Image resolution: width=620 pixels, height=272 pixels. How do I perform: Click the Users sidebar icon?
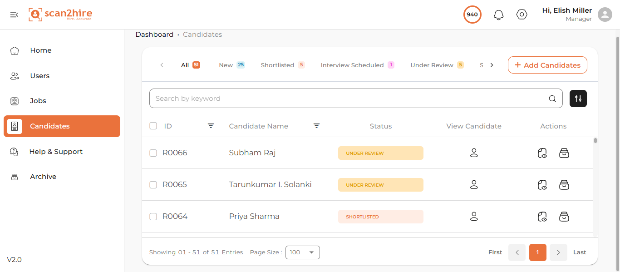coord(15,76)
